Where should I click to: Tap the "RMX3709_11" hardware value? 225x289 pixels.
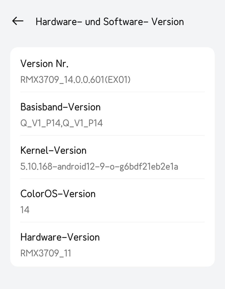coord(46,253)
